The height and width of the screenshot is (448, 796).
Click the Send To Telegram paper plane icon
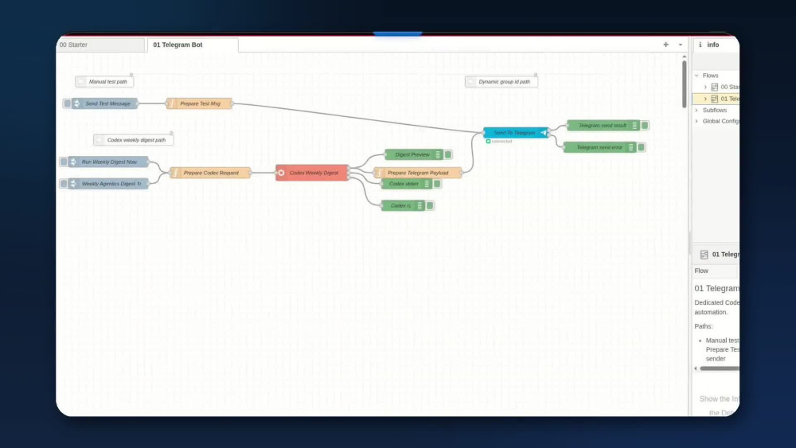coord(543,133)
